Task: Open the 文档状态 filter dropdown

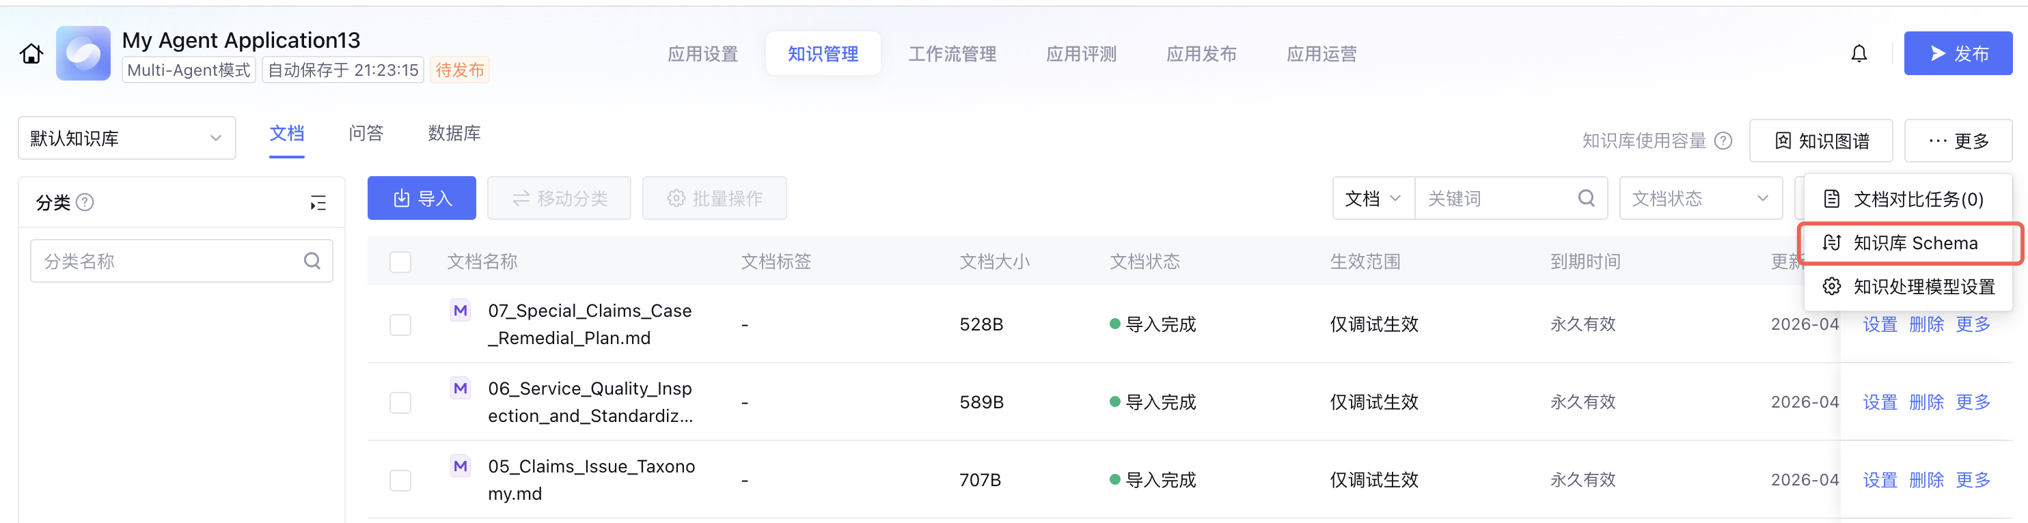Action: [x=1700, y=198]
